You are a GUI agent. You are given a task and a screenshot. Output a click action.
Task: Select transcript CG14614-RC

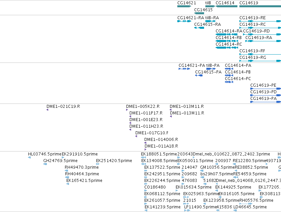(227, 48)
